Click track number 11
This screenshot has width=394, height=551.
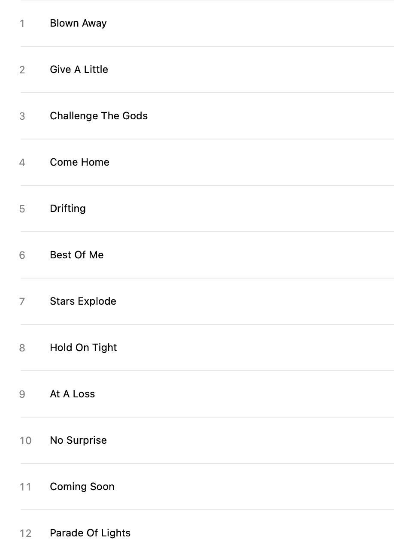tap(25, 487)
